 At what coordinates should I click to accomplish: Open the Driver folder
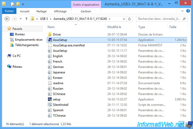coord(57,35)
